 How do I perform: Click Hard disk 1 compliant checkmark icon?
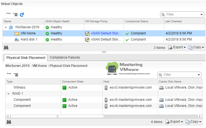[x=127, y=40]
